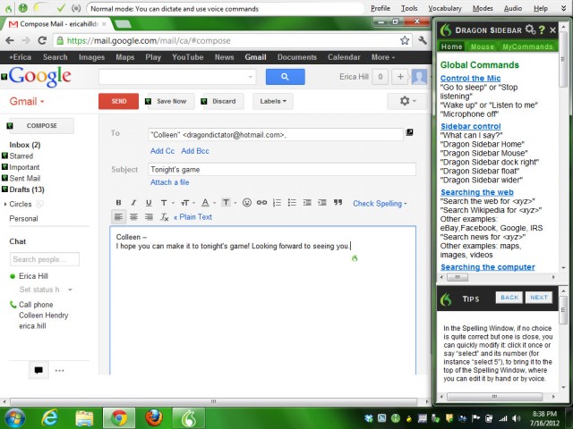
Task: Click the chat bubble icon
Action: coord(38,370)
